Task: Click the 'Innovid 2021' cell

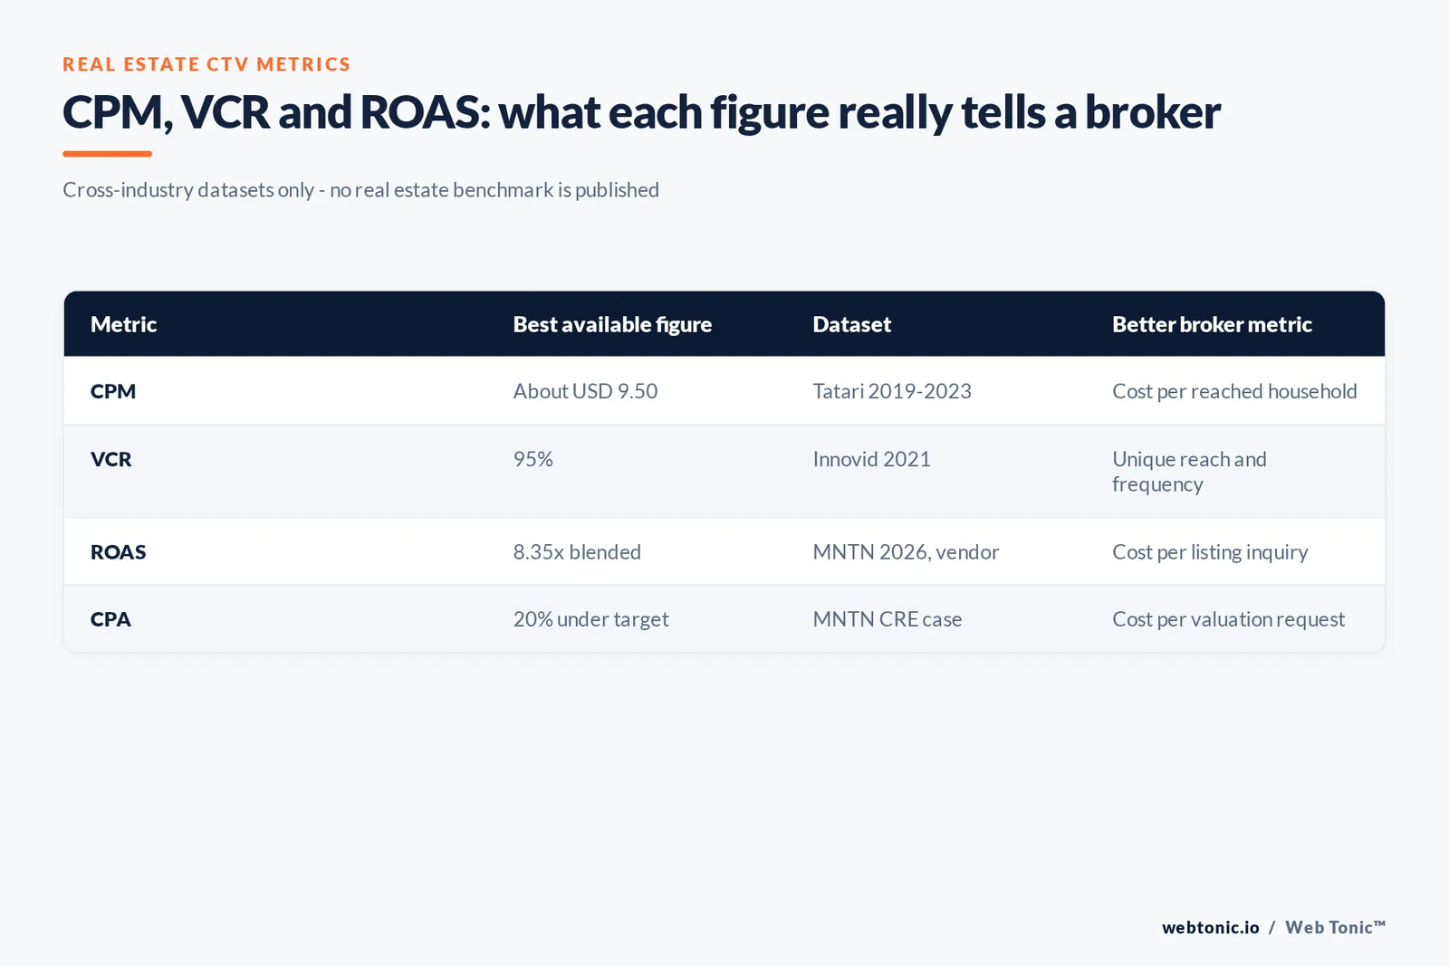Action: pos(871,459)
